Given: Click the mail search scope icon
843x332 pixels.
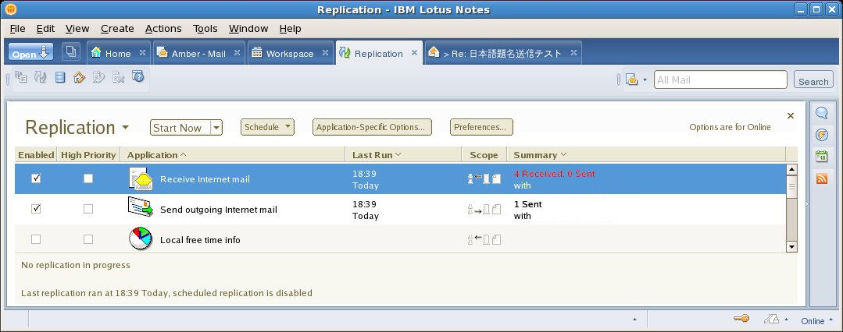Looking at the screenshot, I should [632, 80].
